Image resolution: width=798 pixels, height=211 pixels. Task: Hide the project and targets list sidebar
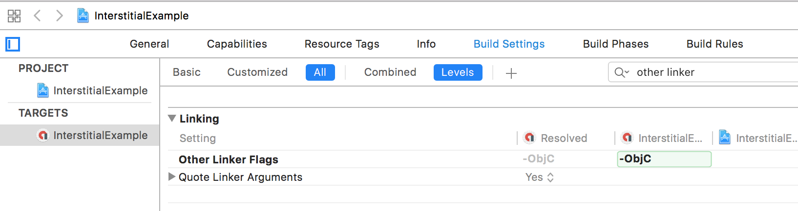tap(13, 44)
